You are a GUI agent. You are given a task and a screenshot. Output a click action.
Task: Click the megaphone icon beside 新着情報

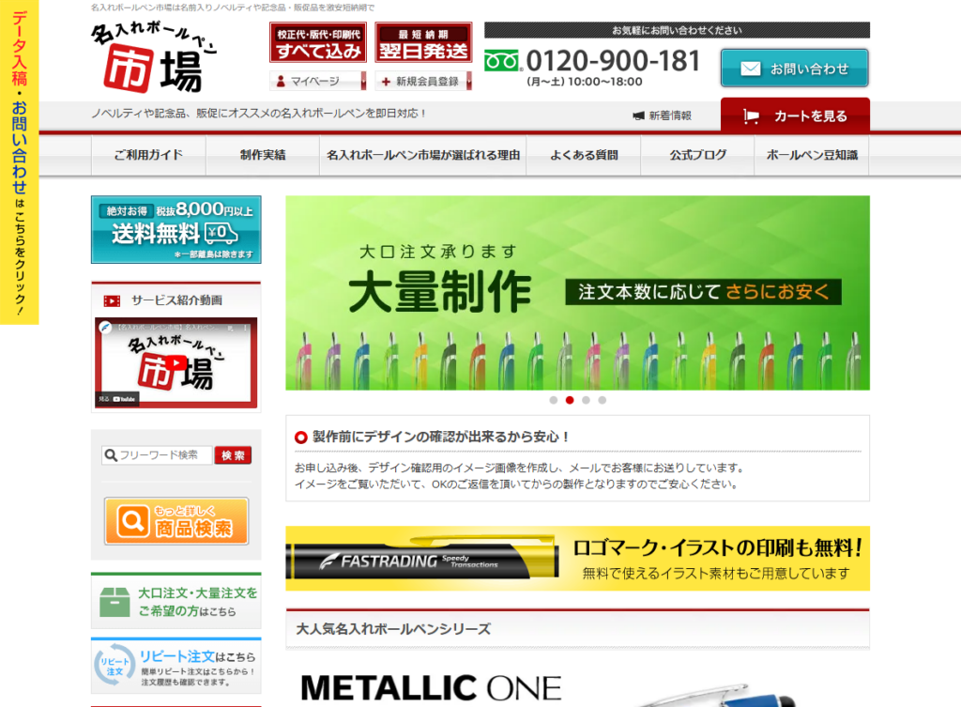click(x=639, y=115)
